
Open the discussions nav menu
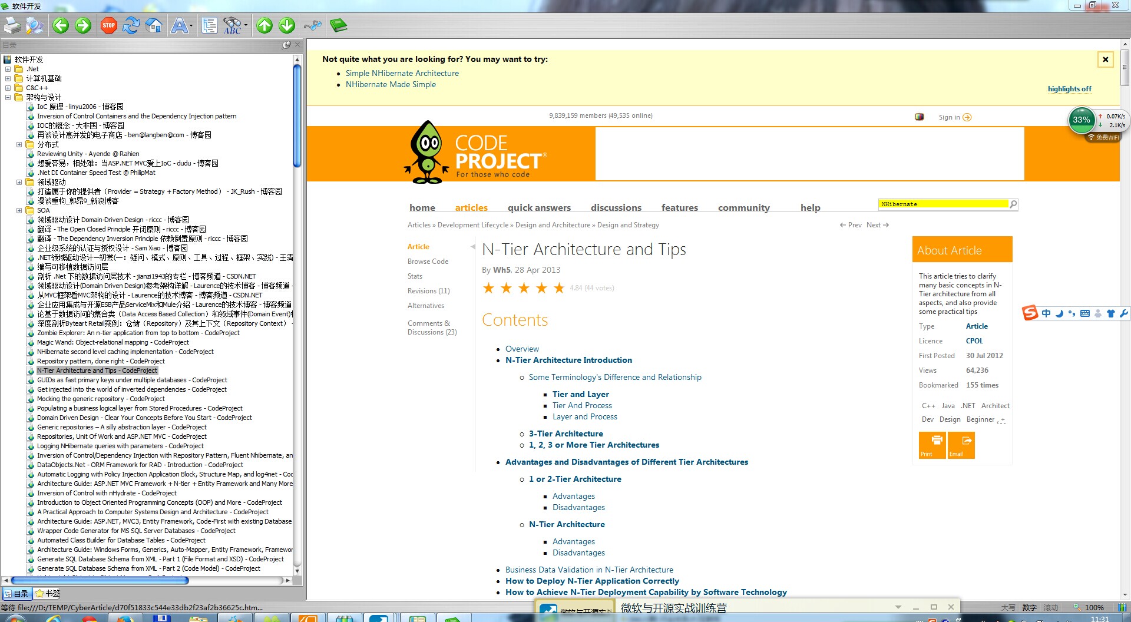(x=616, y=207)
